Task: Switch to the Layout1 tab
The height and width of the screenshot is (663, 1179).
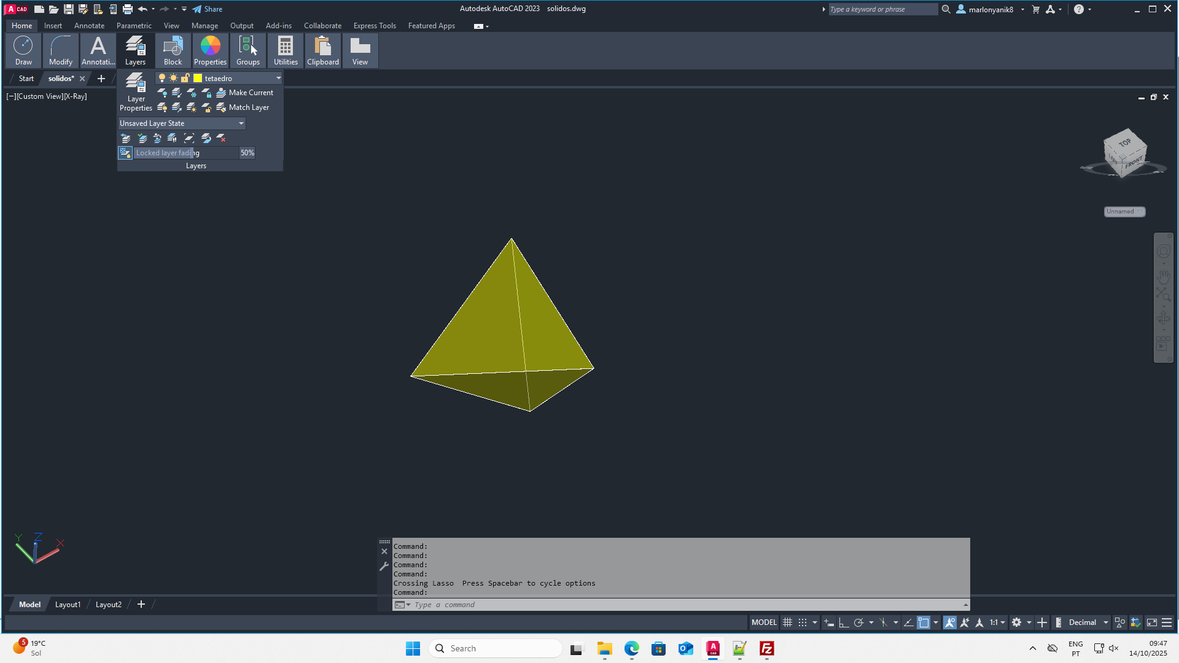Action: (x=68, y=605)
